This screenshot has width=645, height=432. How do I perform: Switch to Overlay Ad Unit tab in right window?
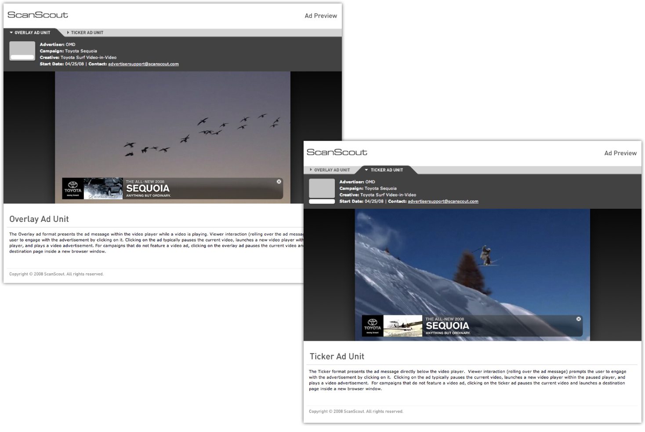[x=331, y=170]
